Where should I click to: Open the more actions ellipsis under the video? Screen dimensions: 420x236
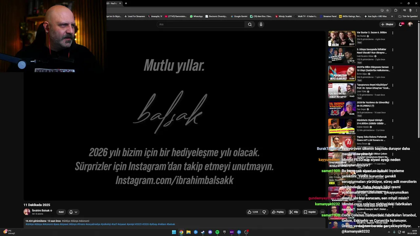coord(322,212)
